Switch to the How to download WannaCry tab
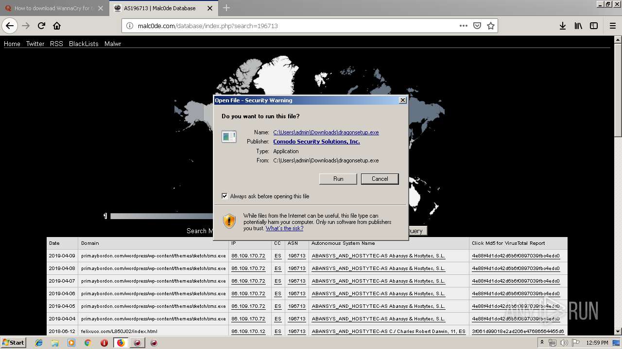This screenshot has width=622, height=349. (53, 8)
